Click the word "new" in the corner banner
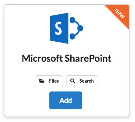Image resolution: width=135 pixels, height=122 pixels. point(120,13)
